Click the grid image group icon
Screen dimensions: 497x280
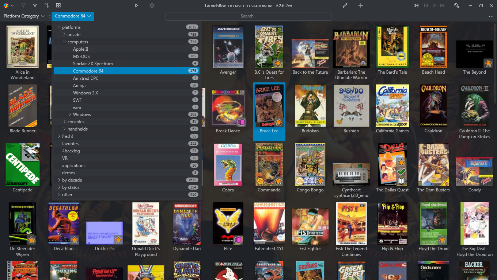coord(58,5)
